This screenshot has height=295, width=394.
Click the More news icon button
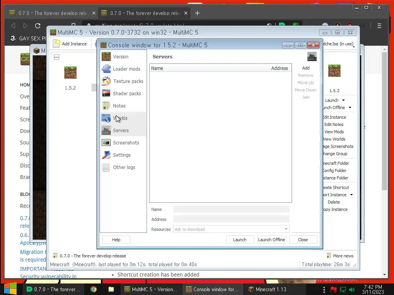click(x=340, y=255)
